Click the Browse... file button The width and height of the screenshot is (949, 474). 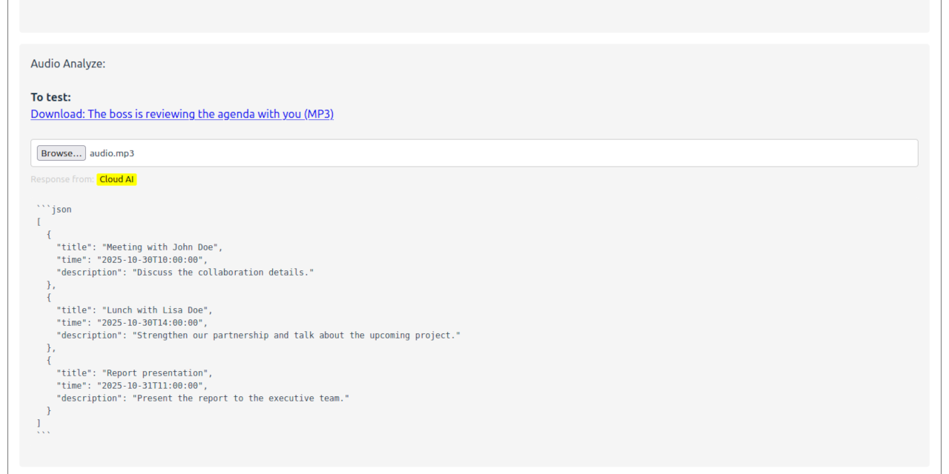(x=62, y=153)
